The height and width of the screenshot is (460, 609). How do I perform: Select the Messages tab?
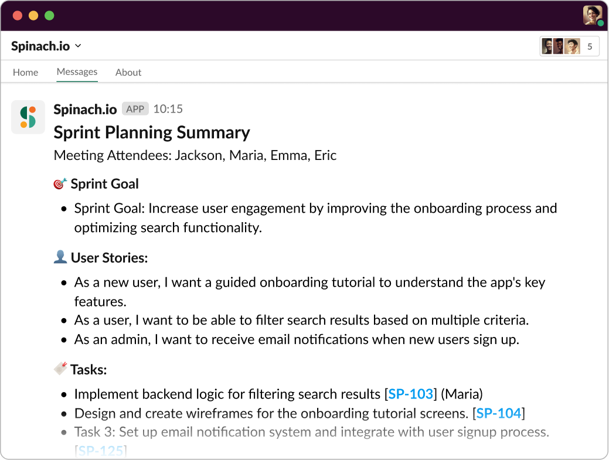click(x=77, y=72)
